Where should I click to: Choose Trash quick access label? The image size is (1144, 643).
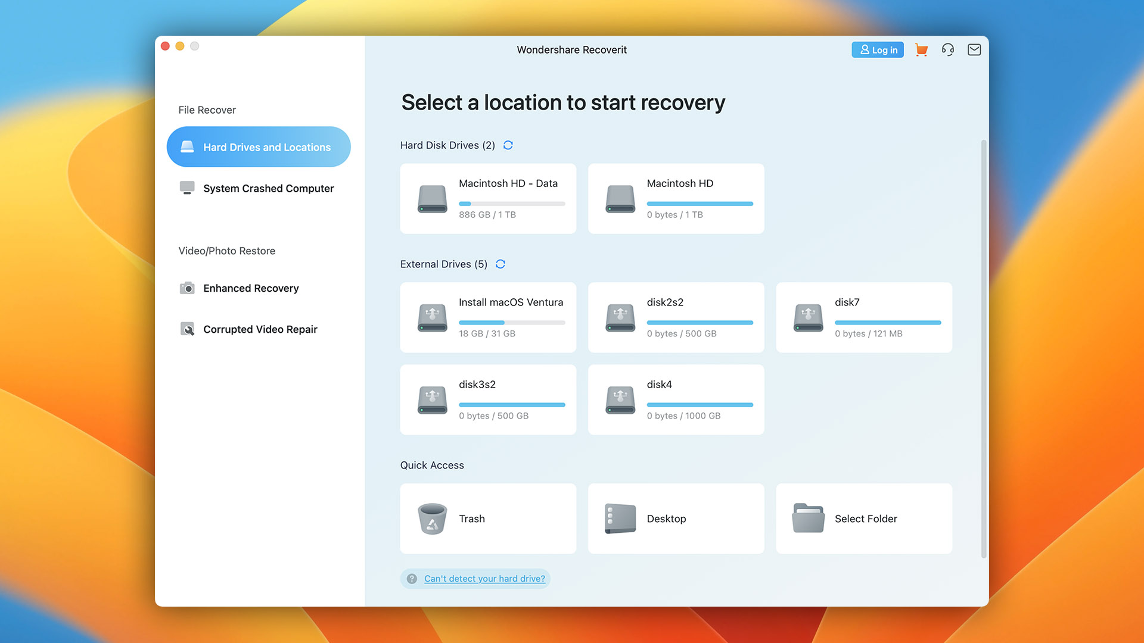(x=472, y=519)
